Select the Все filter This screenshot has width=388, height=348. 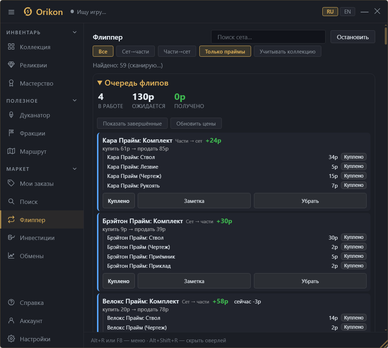pyautogui.click(x=103, y=51)
